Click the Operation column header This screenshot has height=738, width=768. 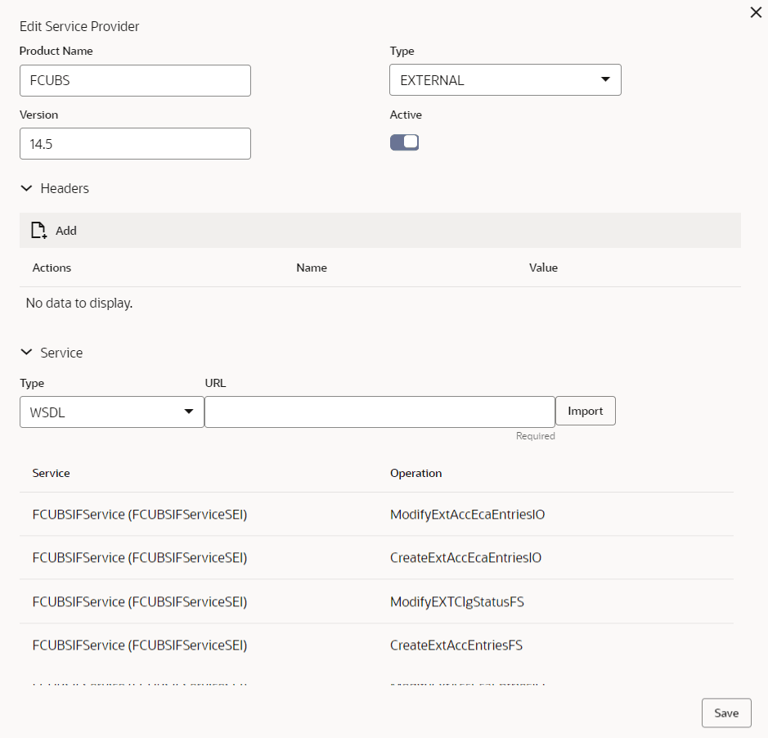point(415,473)
